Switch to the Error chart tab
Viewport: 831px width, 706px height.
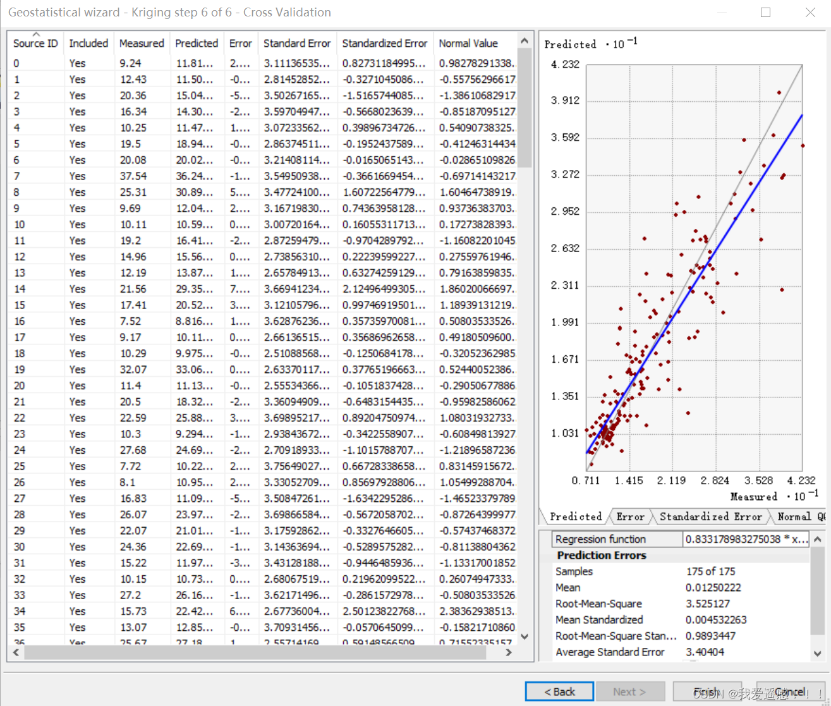click(630, 516)
